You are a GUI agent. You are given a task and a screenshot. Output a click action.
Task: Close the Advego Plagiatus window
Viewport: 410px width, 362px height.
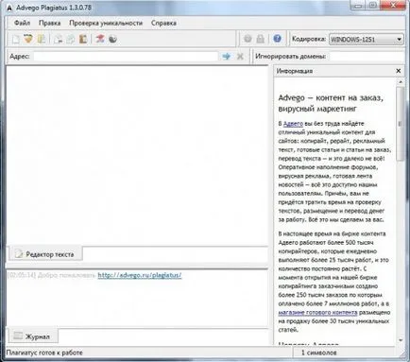point(393,5)
